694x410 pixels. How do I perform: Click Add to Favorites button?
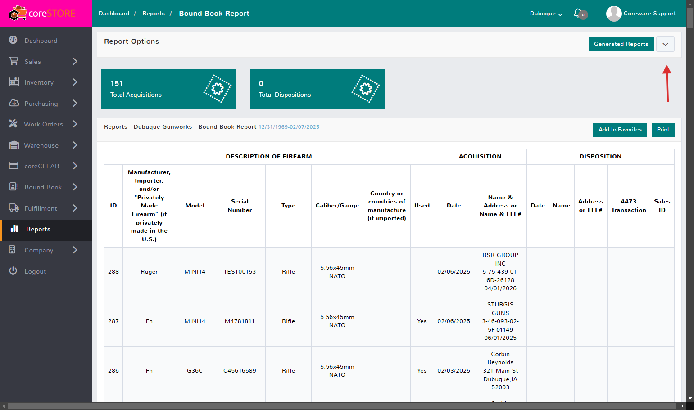tap(620, 130)
